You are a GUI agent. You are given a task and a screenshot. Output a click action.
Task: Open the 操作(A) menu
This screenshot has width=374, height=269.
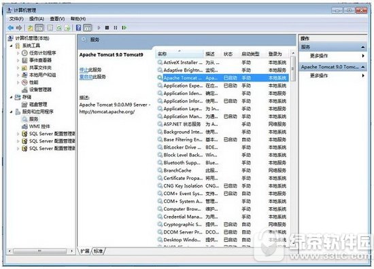[37, 19]
